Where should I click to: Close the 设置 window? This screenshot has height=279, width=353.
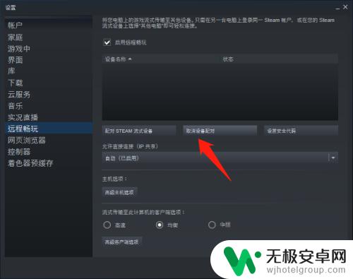point(345,7)
